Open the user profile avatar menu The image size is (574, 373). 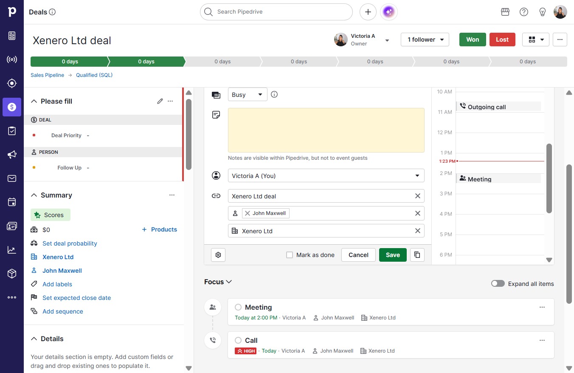pyautogui.click(x=560, y=12)
